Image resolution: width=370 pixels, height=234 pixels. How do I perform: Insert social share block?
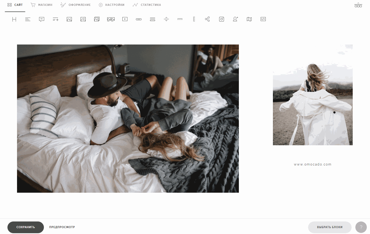coord(207,19)
